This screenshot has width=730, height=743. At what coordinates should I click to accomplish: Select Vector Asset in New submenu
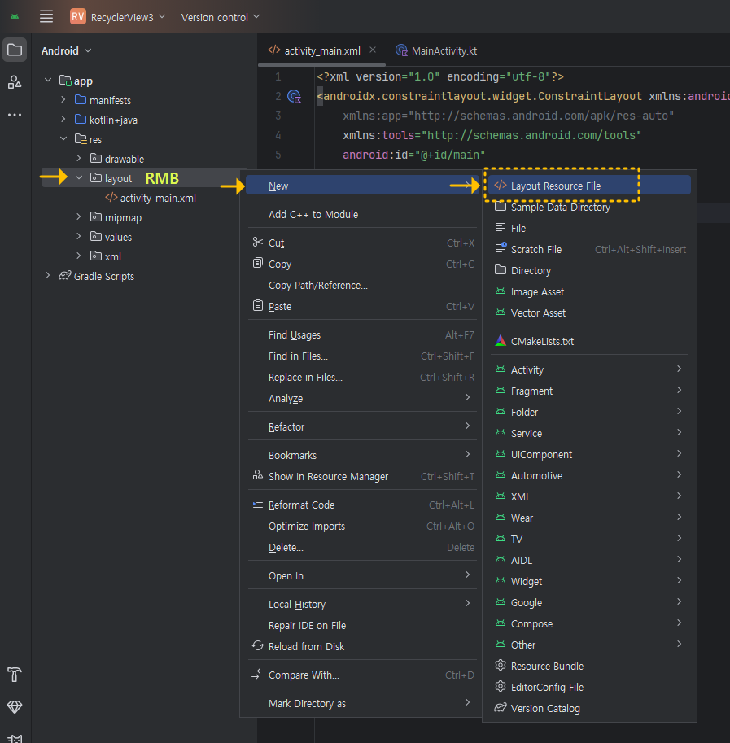point(589,312)
